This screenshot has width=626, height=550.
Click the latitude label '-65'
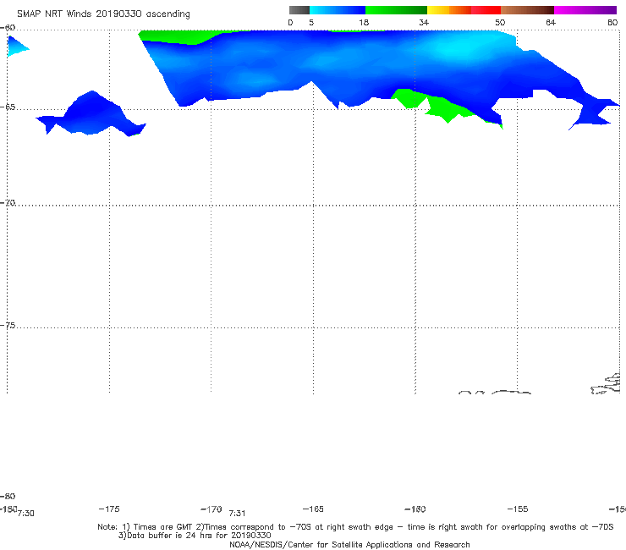click(x=8, y=107)
